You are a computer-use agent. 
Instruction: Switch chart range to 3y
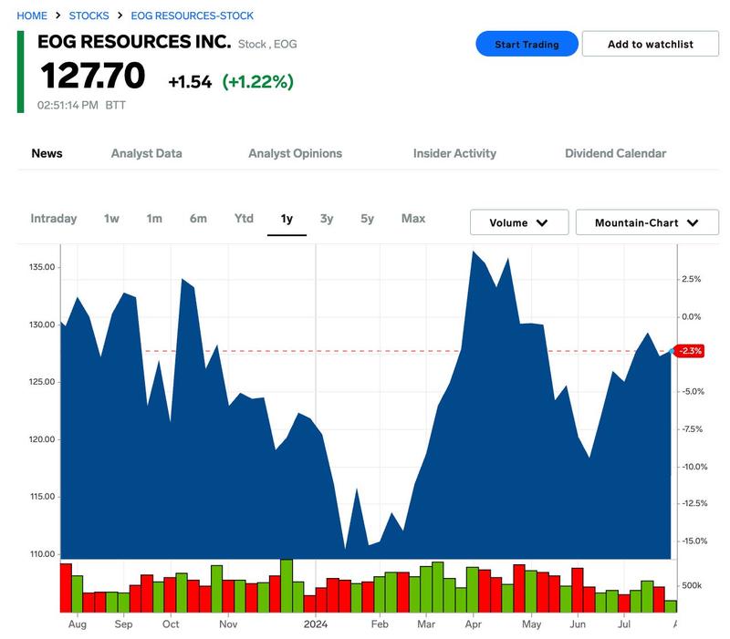coord(327,219)
